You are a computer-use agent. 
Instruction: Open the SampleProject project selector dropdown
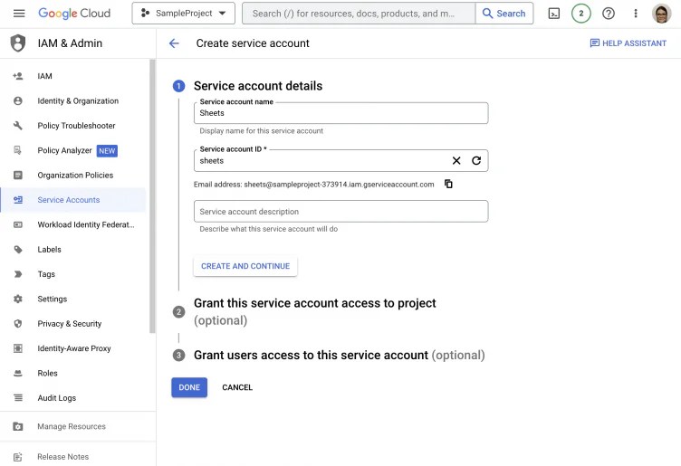coord(183,14)
